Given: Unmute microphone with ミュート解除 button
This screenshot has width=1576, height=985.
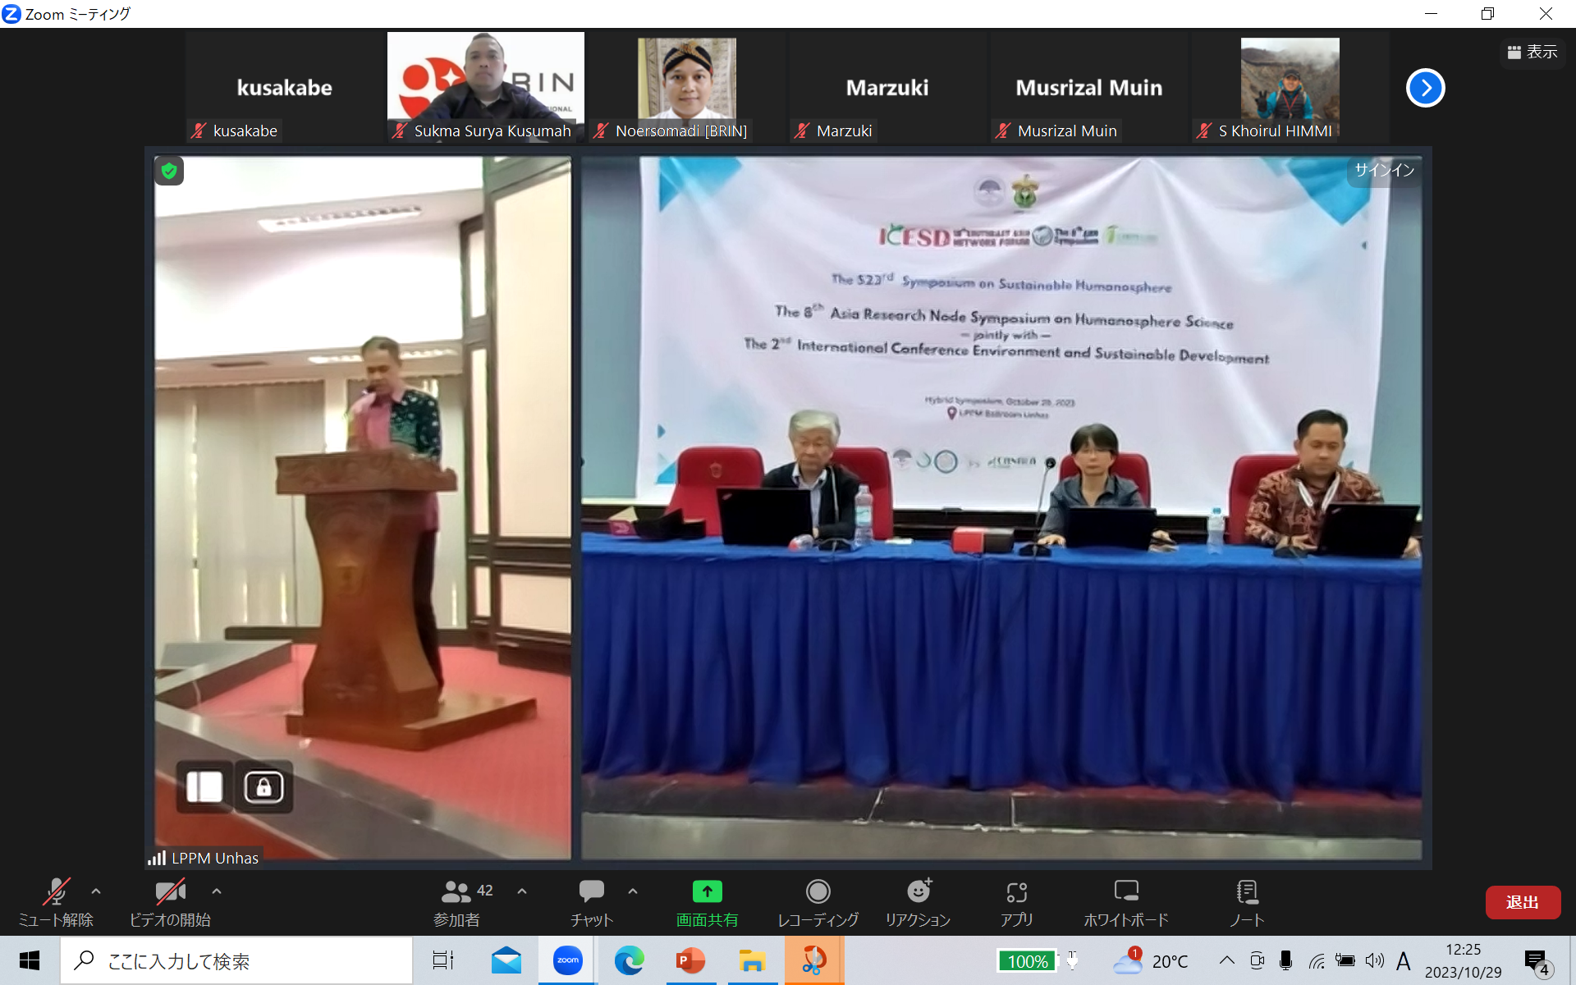Looking at the screenshot, I should pyautogui.click(x=56, y=903).
